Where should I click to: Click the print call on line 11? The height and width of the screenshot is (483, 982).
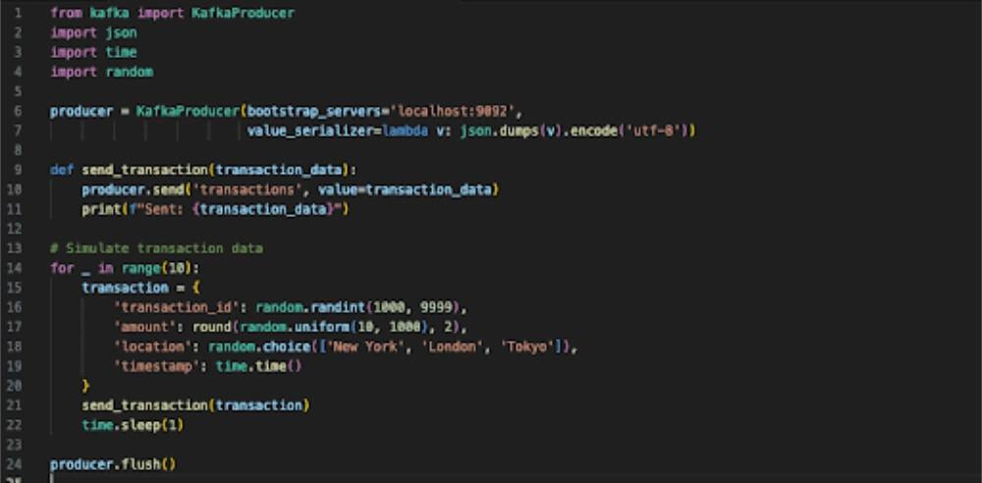[x=101, y=209]
